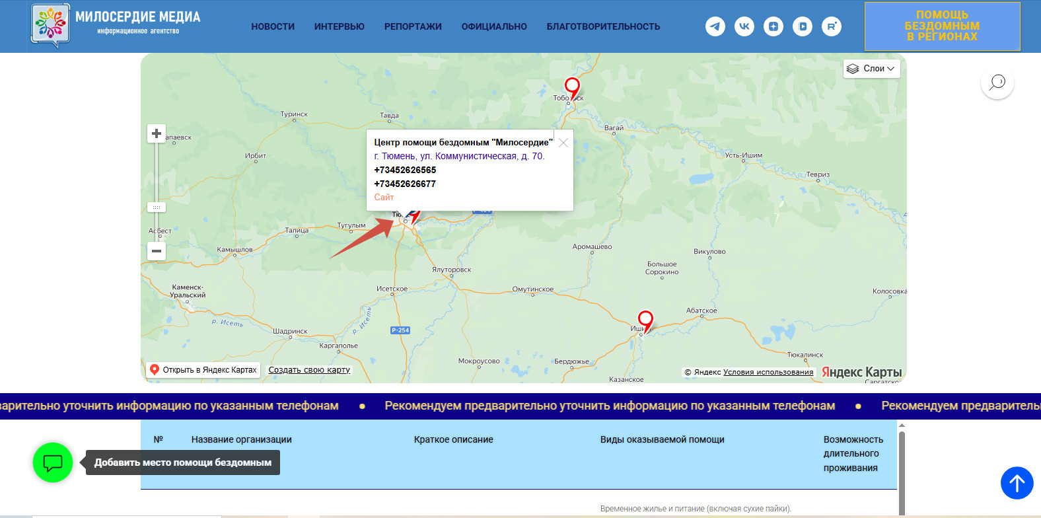Click Яндекс Карты logo on the map
1041x518 pixels.
[862, 373]
